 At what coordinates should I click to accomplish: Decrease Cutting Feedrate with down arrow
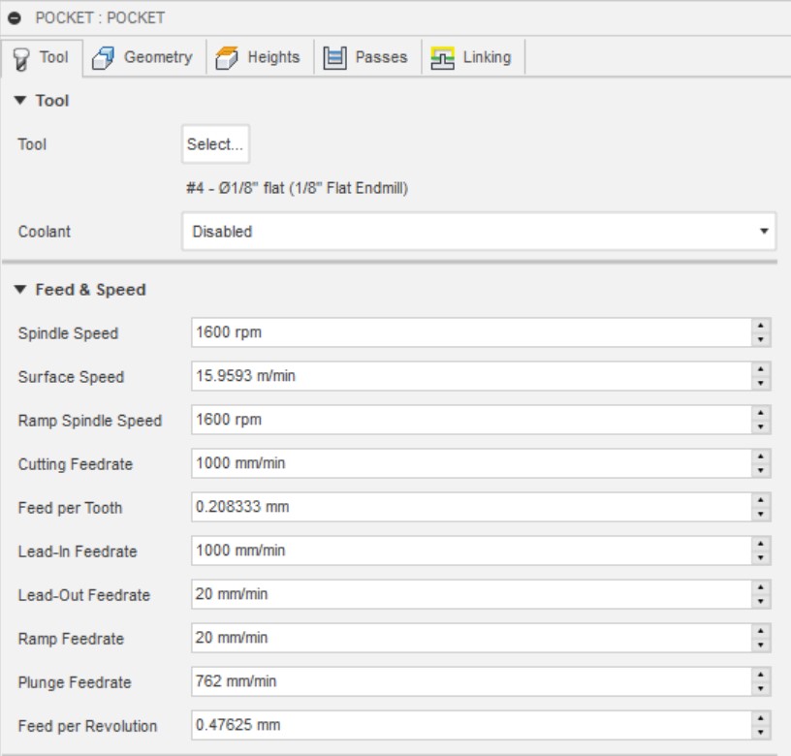[760, 470]
